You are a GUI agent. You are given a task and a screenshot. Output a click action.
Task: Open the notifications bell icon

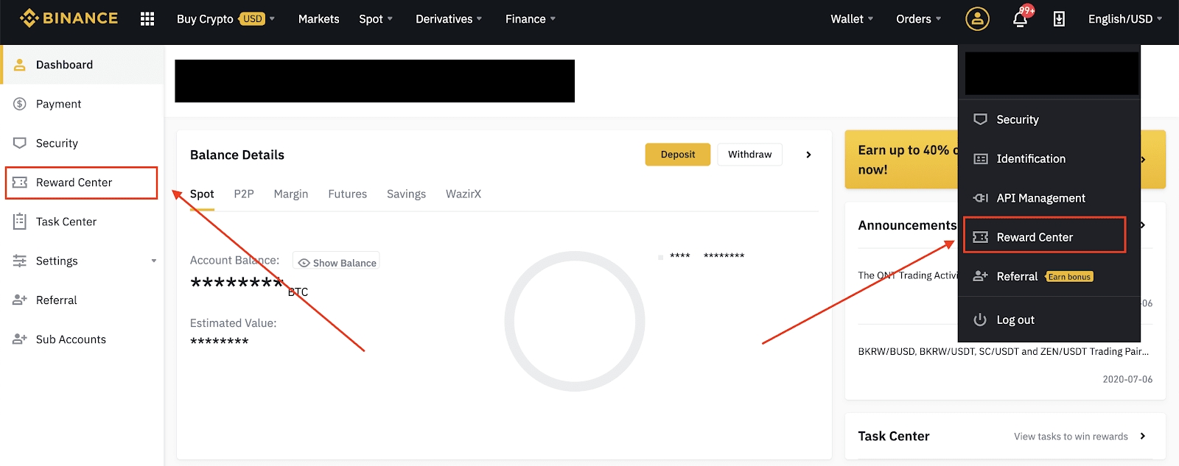(1020, 19)
